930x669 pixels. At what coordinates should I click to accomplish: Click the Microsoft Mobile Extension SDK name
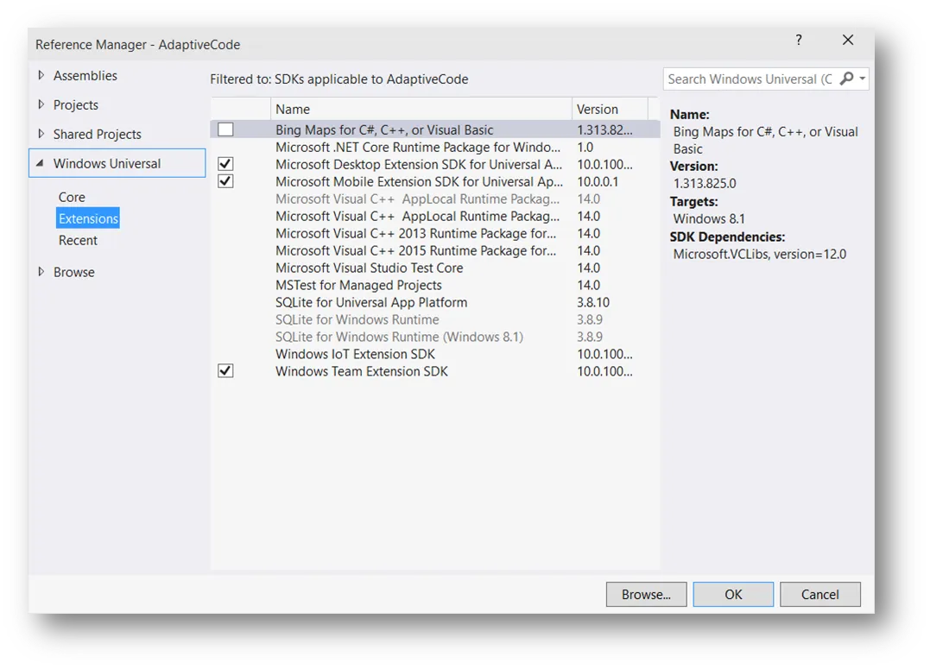(x=419, y=181)
